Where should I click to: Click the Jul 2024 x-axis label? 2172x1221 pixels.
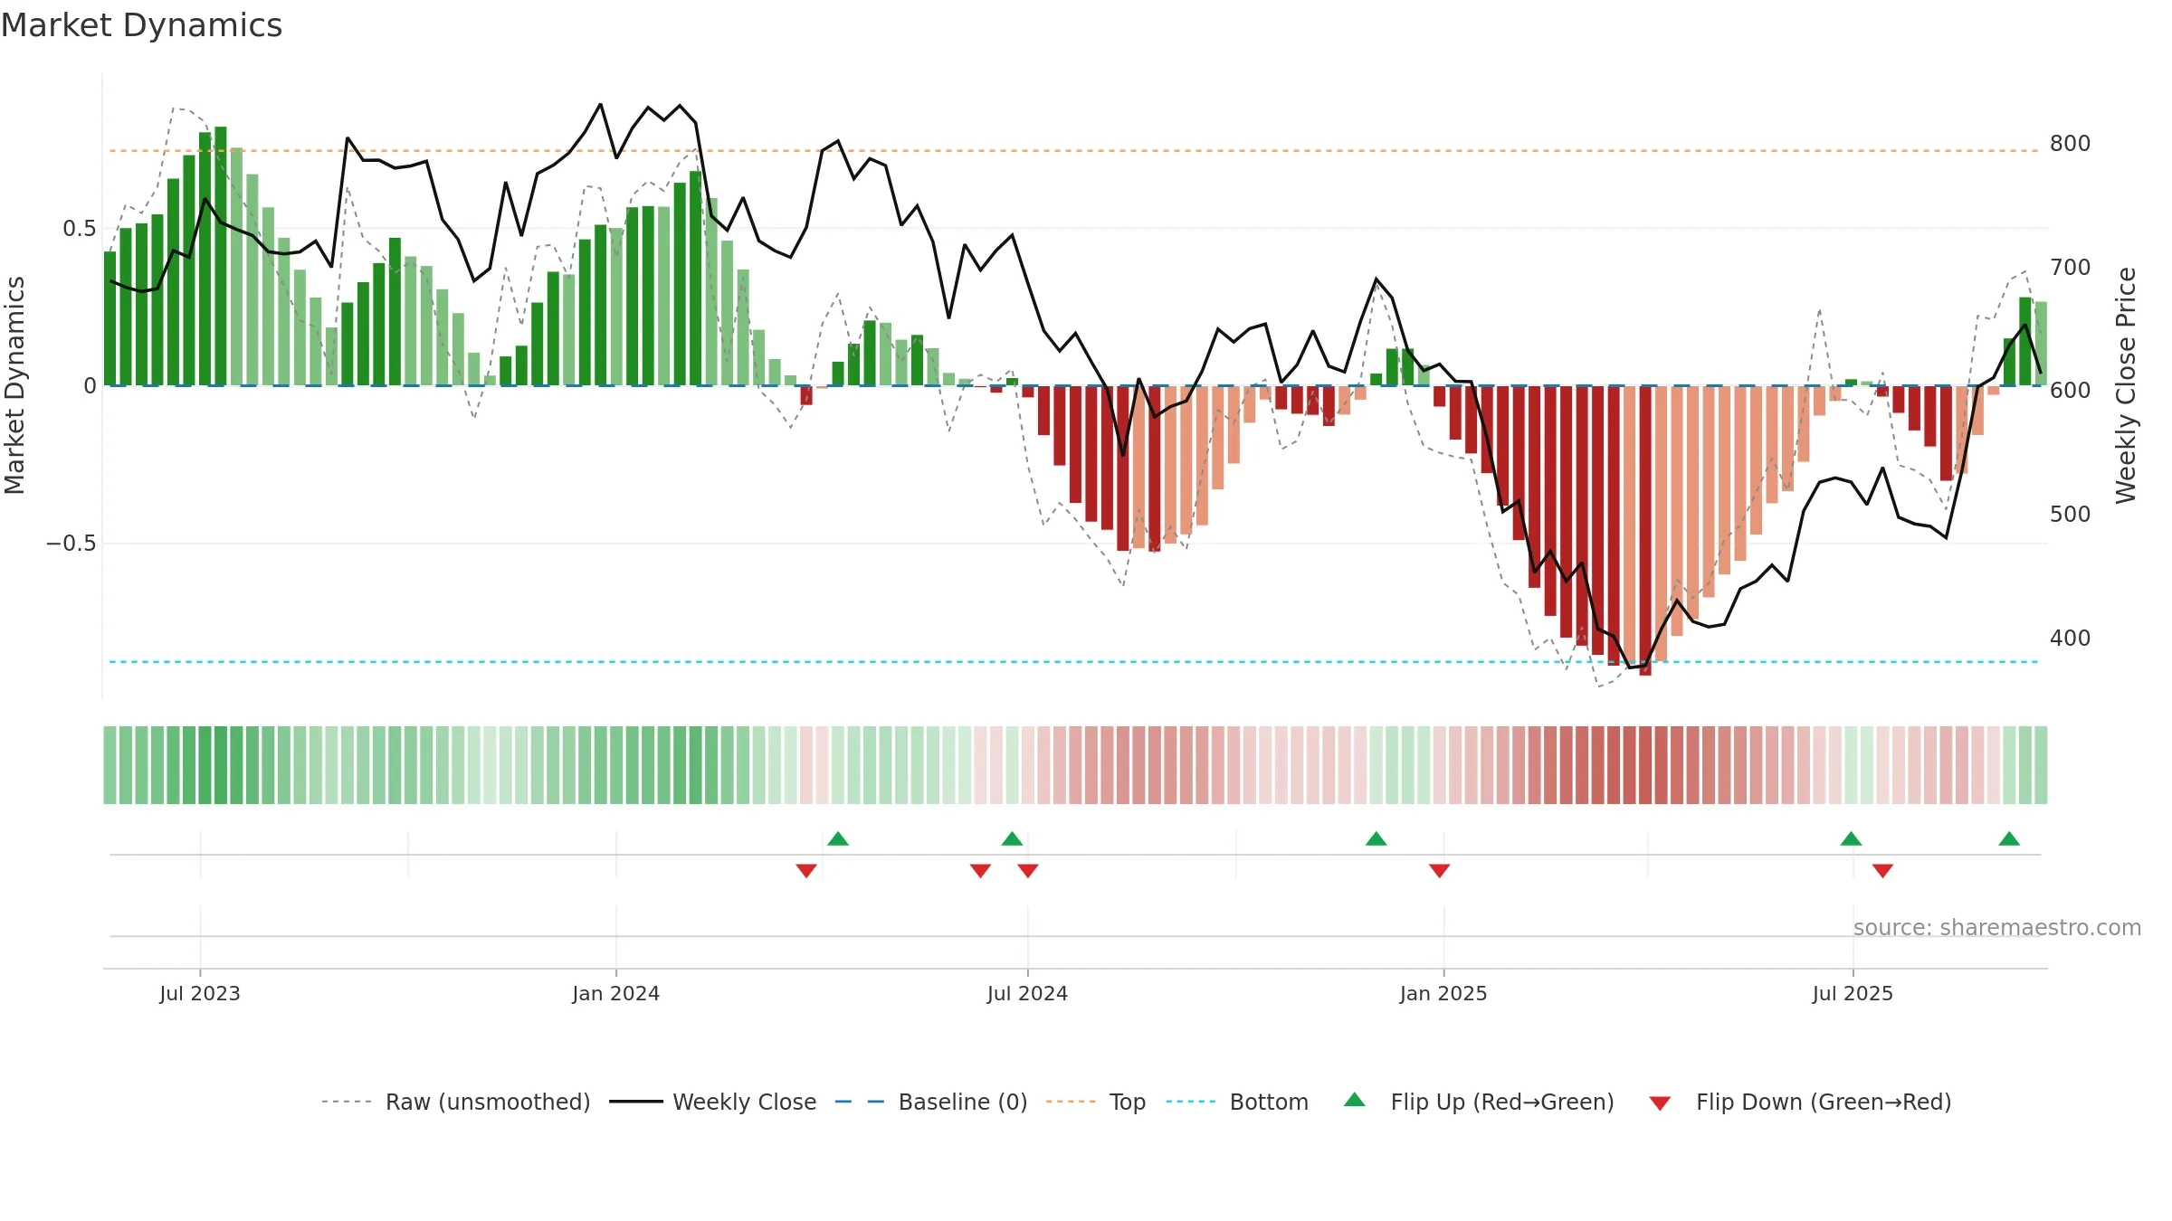(1027, 993)
